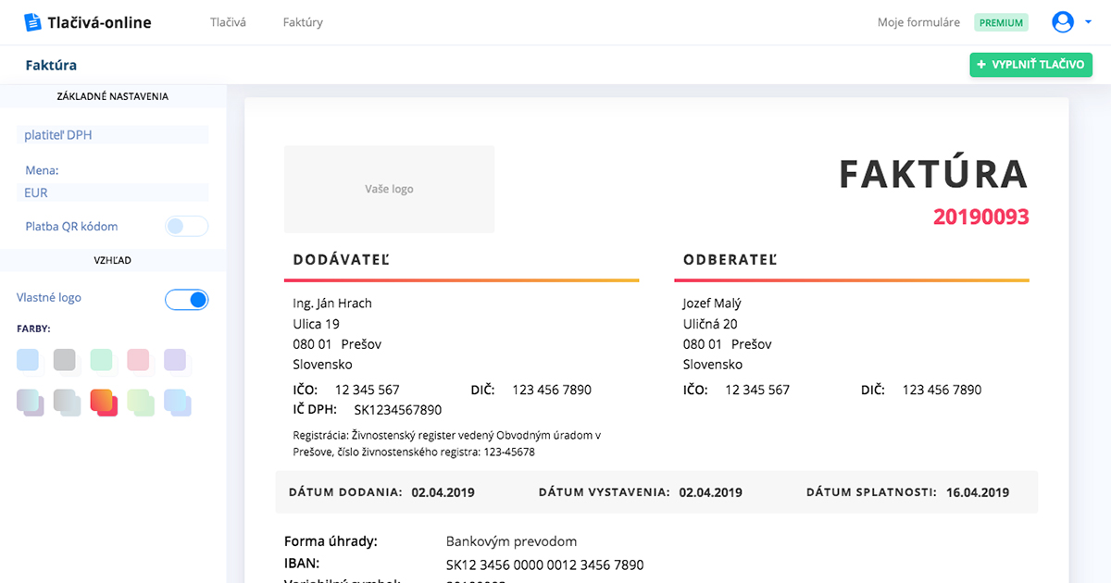Enable Platba QR kódom toggle

tap(186, 226)
